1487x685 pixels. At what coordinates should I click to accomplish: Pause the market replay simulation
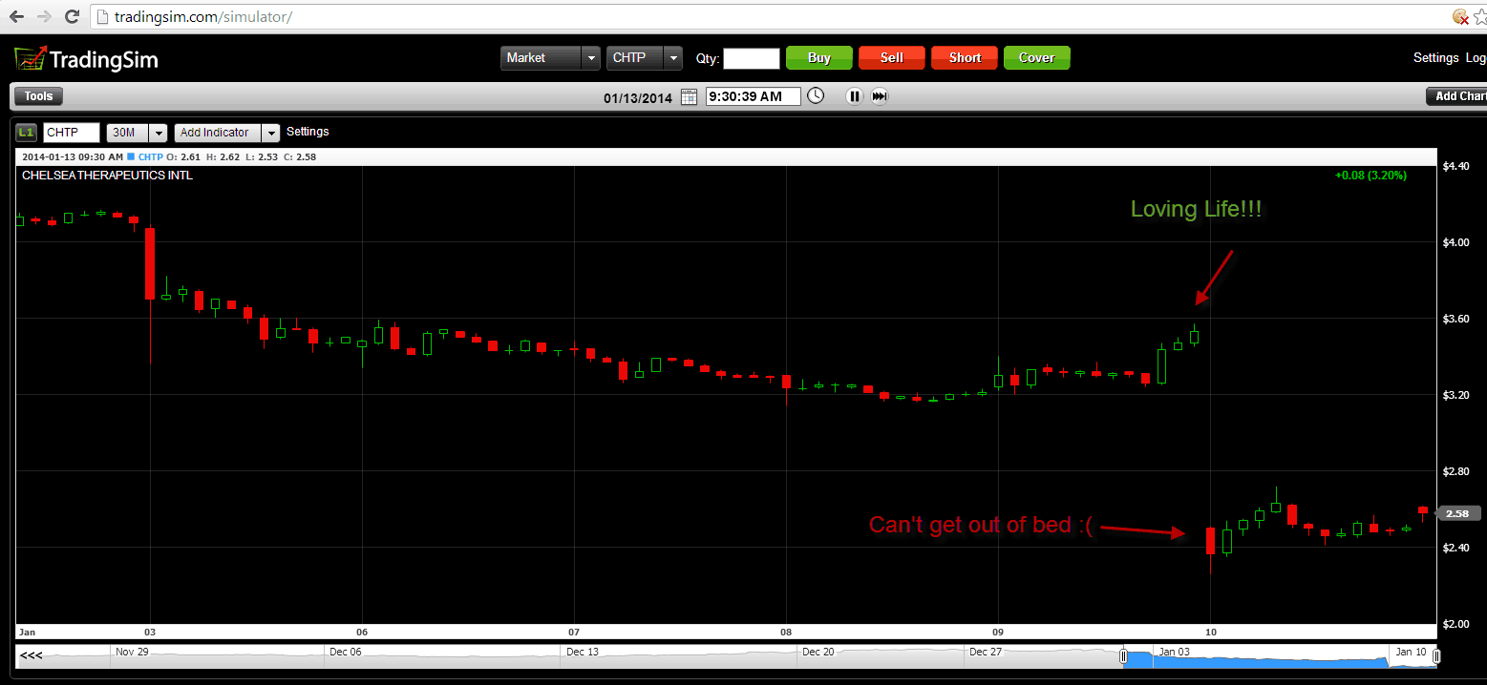(853, 95)
